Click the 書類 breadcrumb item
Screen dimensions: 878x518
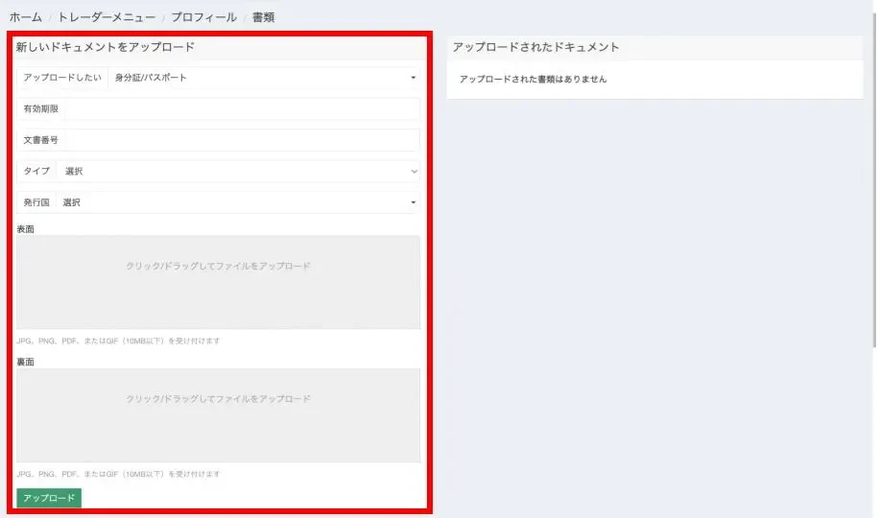tap(263, 17)
